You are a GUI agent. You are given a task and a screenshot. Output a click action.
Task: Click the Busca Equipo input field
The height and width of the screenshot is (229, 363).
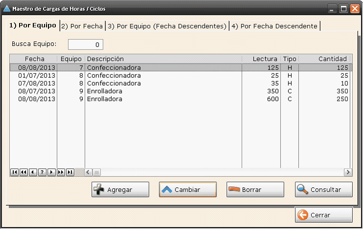86,45
